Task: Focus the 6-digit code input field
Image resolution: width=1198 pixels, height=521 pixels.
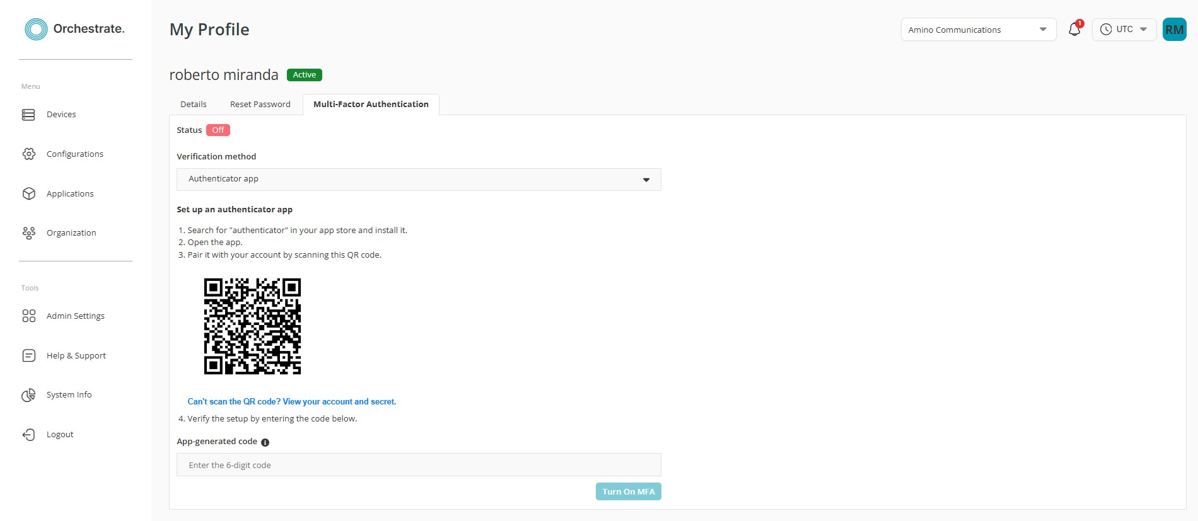Action: [x=419, y=465]
